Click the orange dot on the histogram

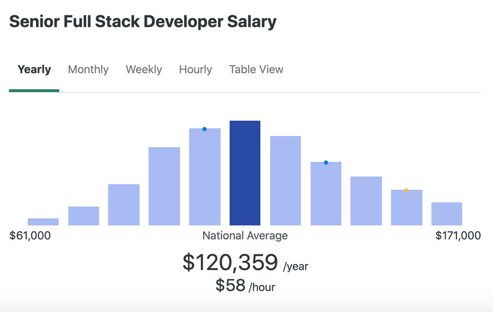tap(406, 190)
